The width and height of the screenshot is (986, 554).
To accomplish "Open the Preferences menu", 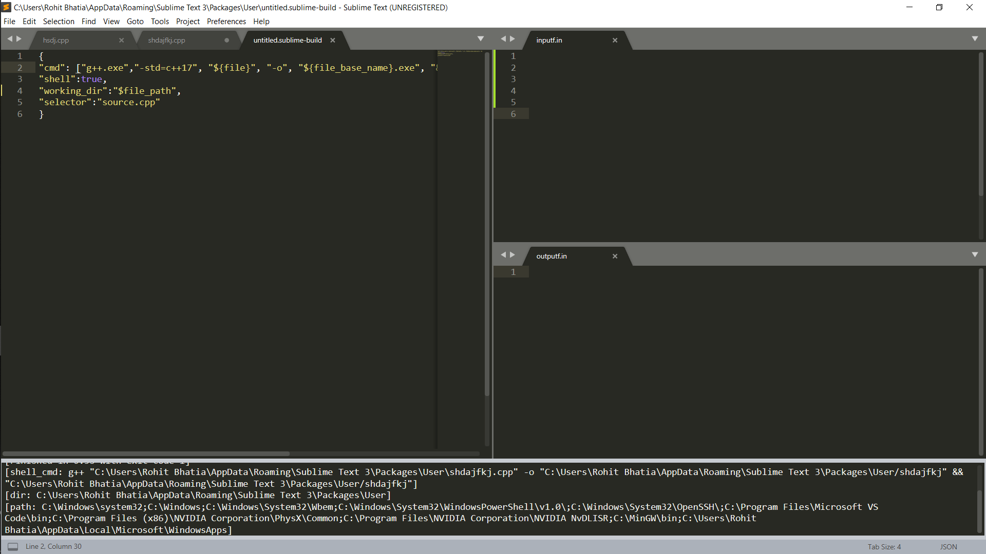I will click(x=226, y=22).
